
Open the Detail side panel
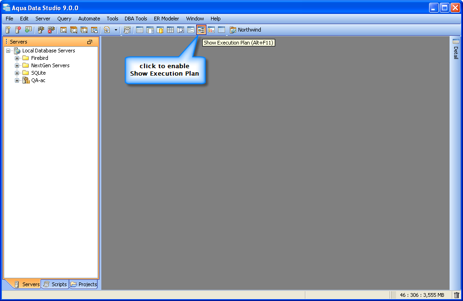[x=456, y=49]
